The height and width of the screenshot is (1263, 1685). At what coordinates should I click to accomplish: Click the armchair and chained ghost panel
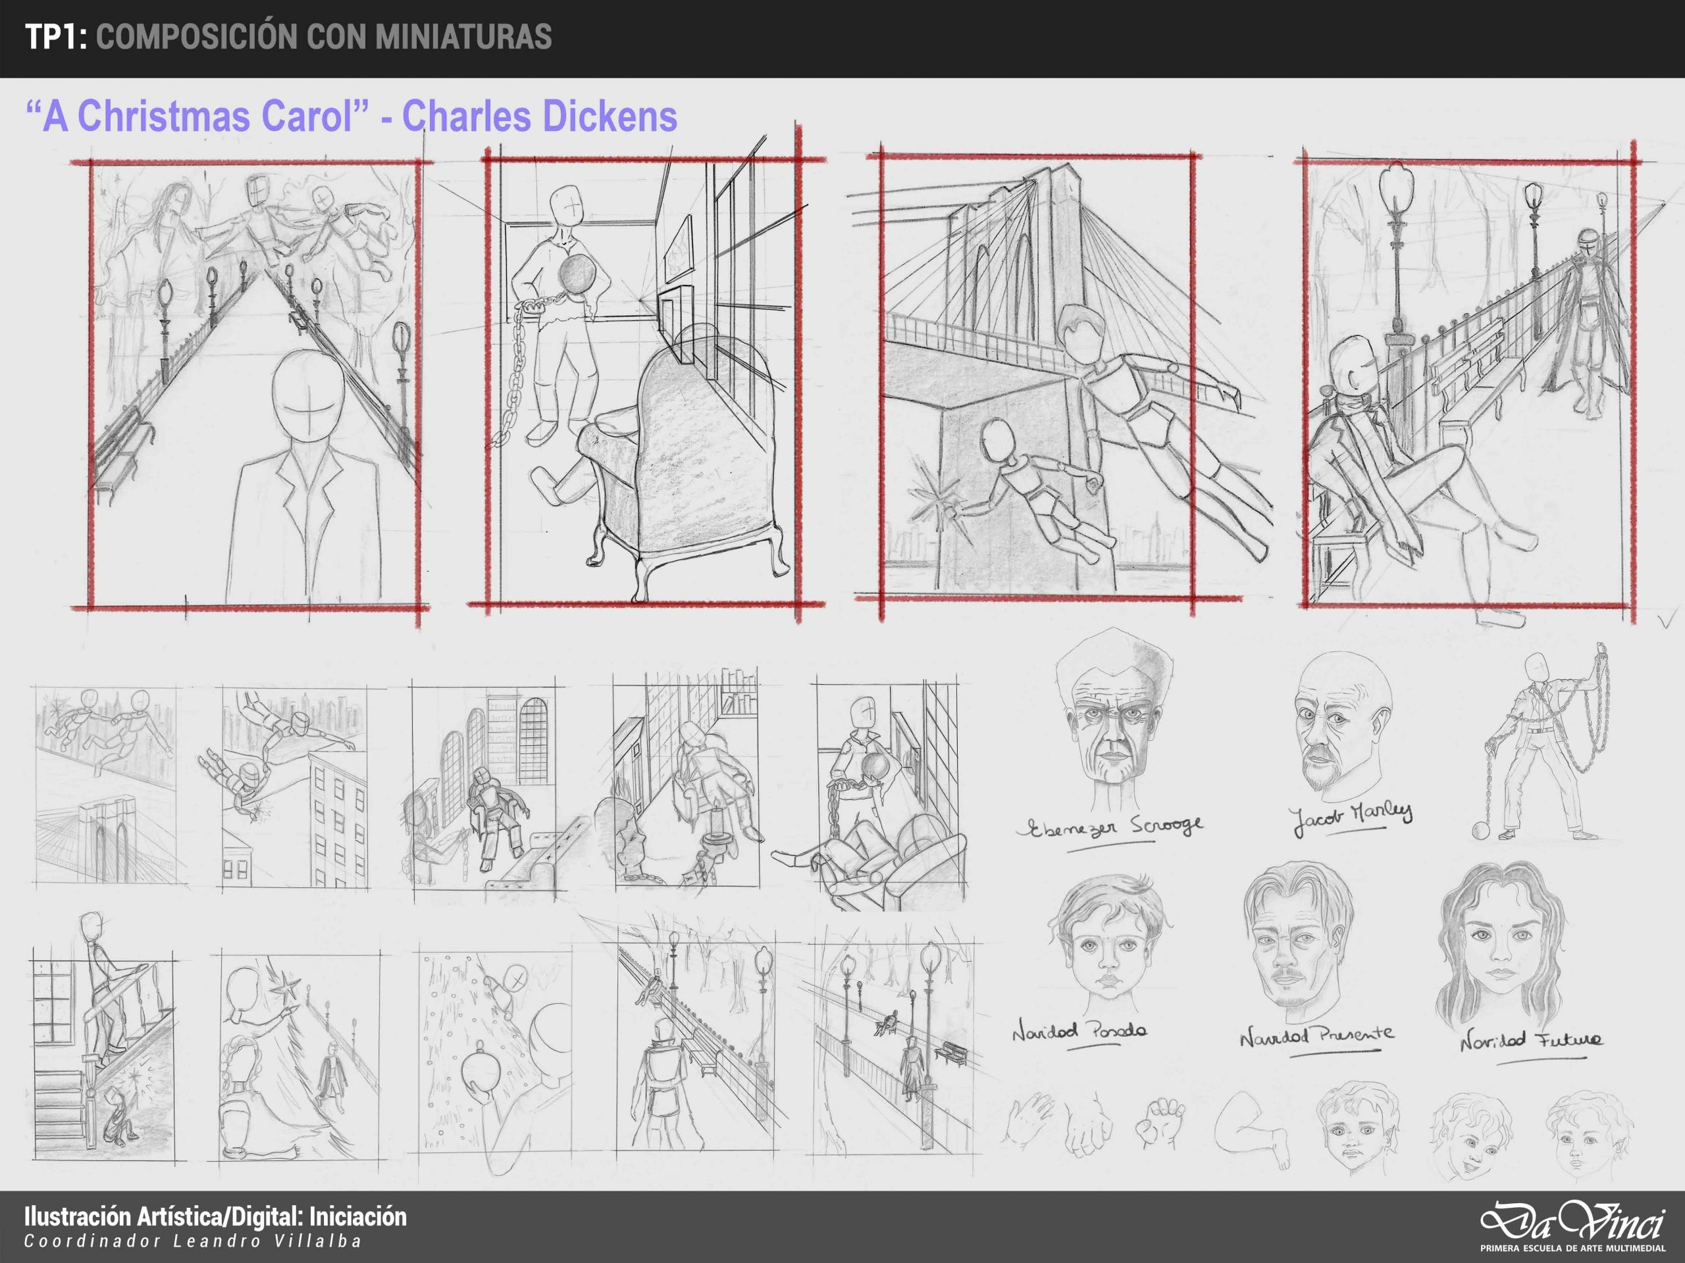click(x=644, y=381)
